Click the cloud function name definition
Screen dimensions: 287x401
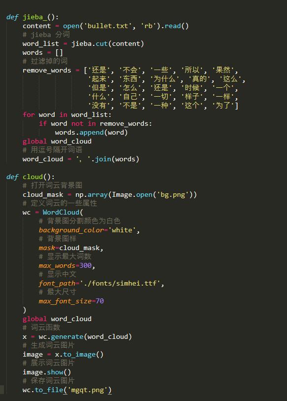point(32,177)
